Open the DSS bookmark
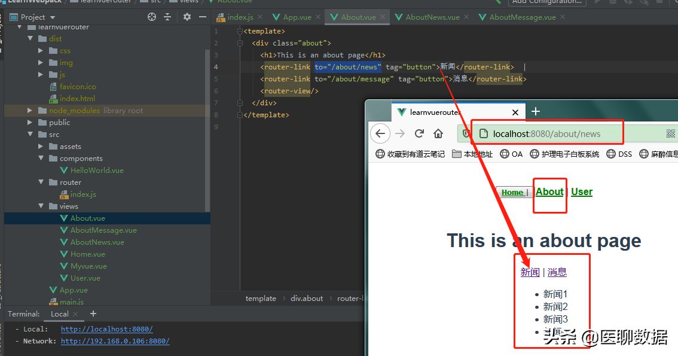Viewport: 678px width, 356px height. [x=619, y=154]
